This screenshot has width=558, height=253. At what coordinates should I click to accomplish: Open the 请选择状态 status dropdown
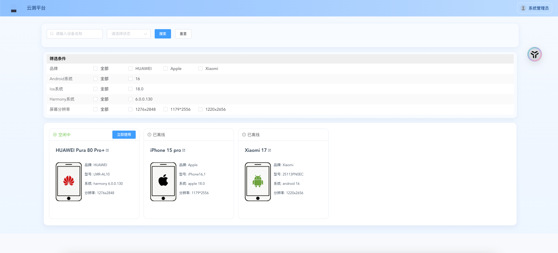tap(129, 34)
